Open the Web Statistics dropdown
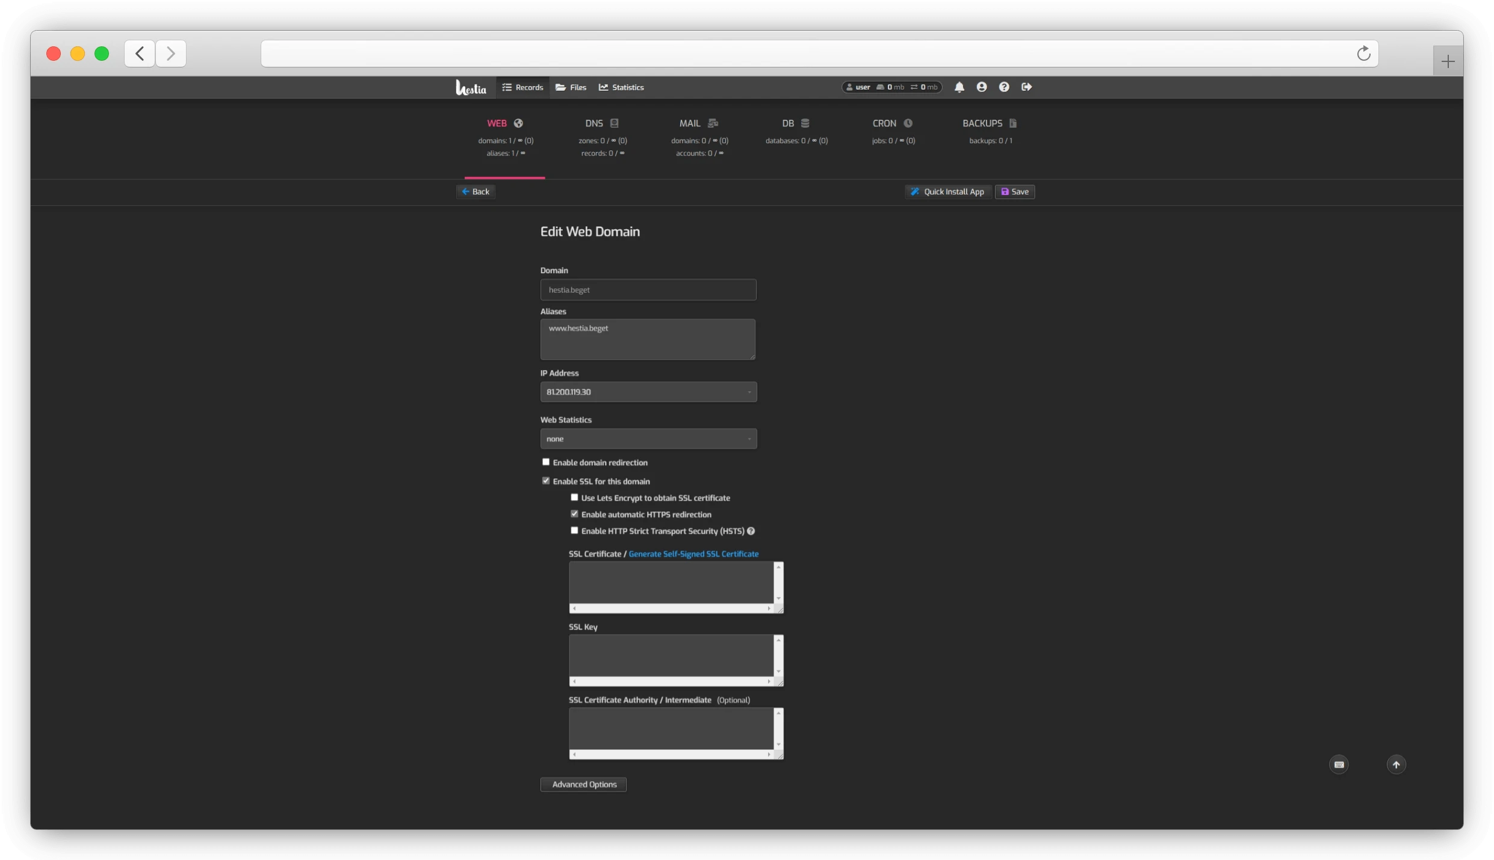This screenshot has width=1494, height=860. click(648, 439)
